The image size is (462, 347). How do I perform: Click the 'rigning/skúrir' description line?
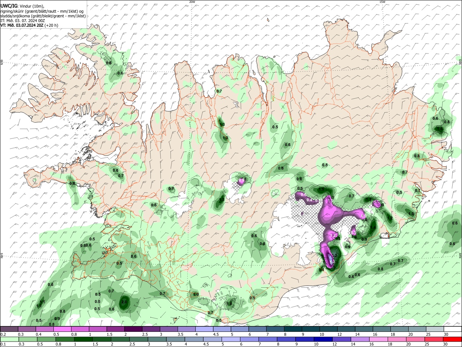[x=42, y=11]
